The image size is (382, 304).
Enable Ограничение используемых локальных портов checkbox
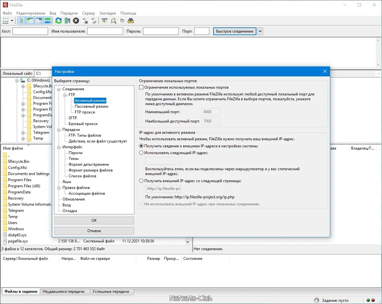(141, 87)
